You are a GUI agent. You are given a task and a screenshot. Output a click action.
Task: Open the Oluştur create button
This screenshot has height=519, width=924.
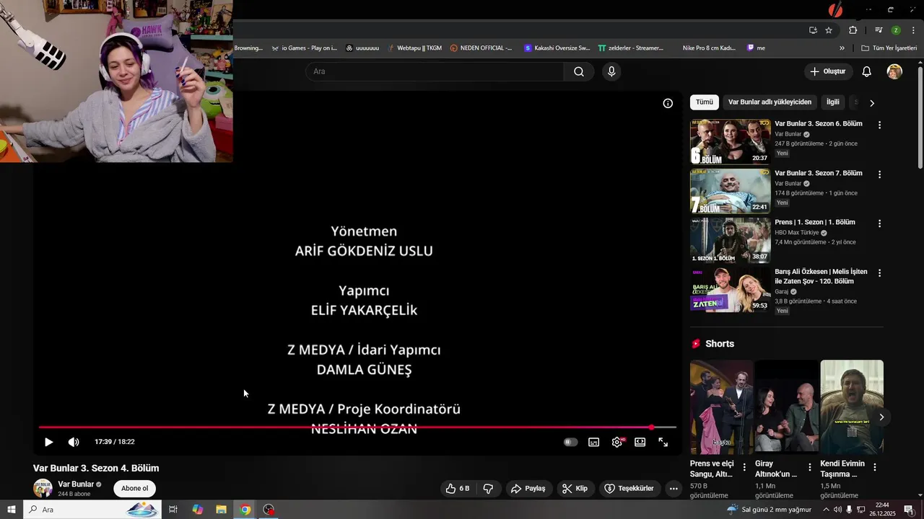tap(827, 71)
